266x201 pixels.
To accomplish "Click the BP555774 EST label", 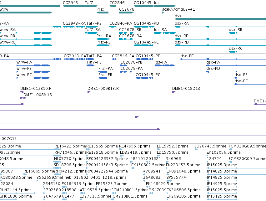I will coord(176,178).
